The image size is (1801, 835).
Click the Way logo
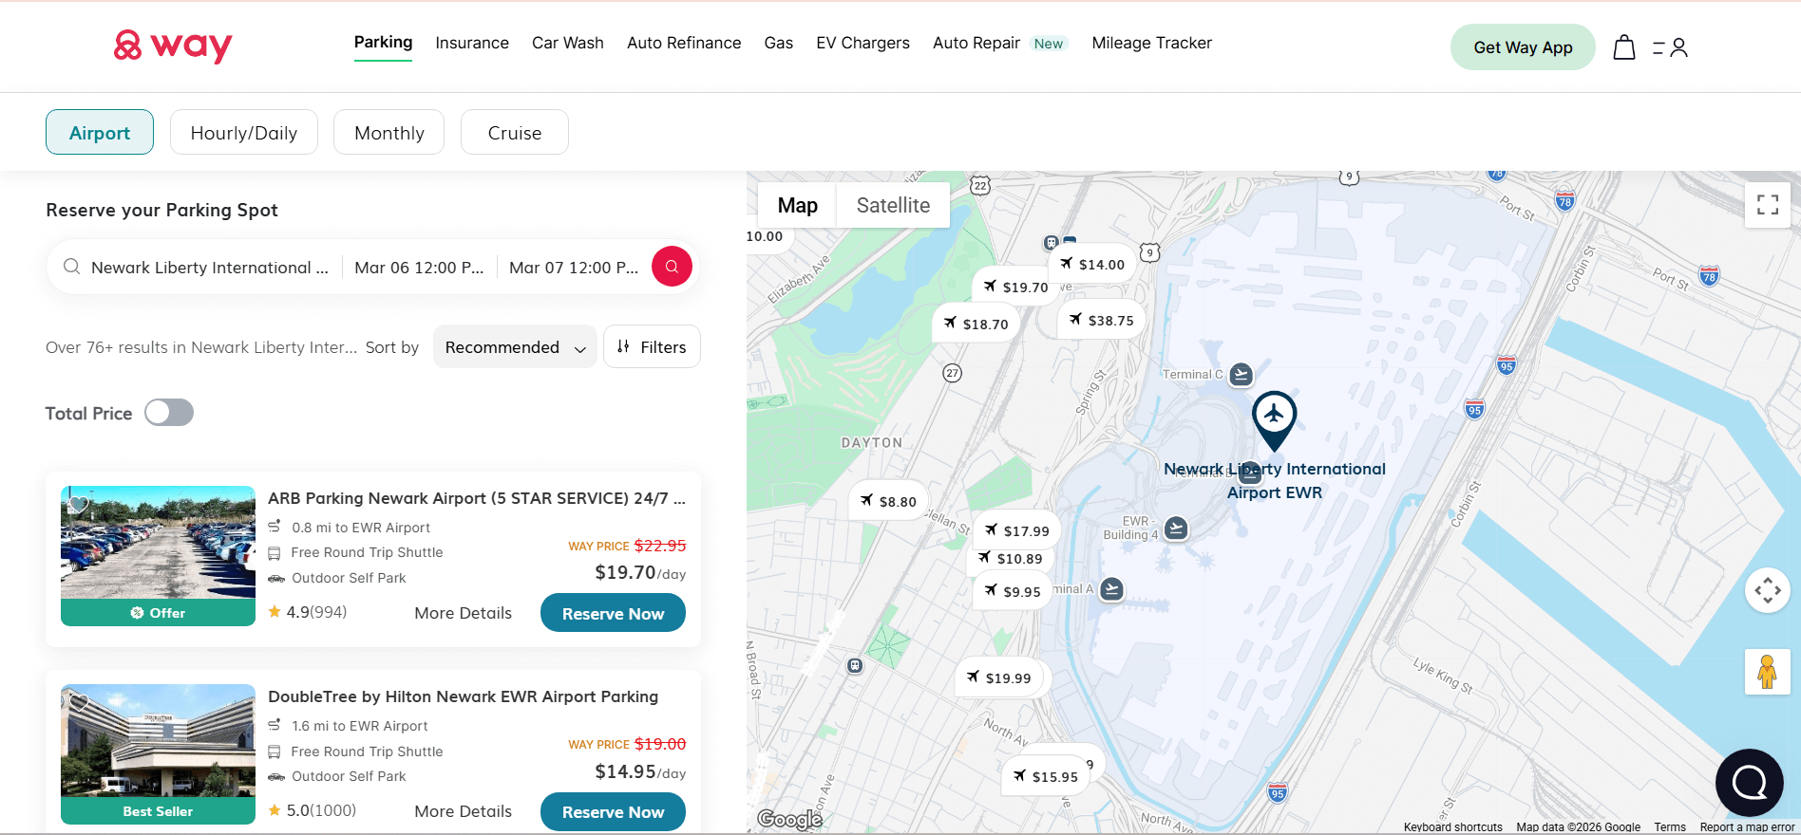[173, 46]
